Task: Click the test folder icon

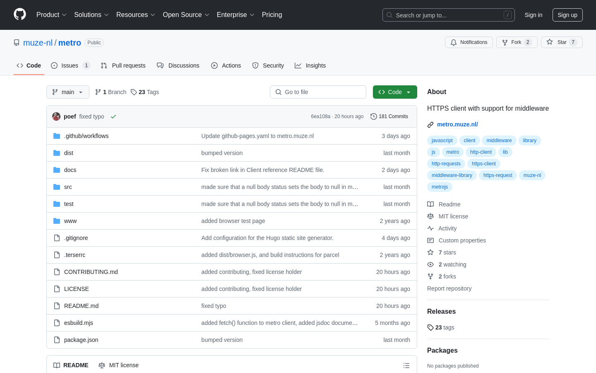Action: (x=57, y=204)
